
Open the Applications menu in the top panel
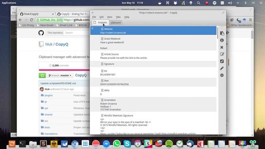(9, 3)
